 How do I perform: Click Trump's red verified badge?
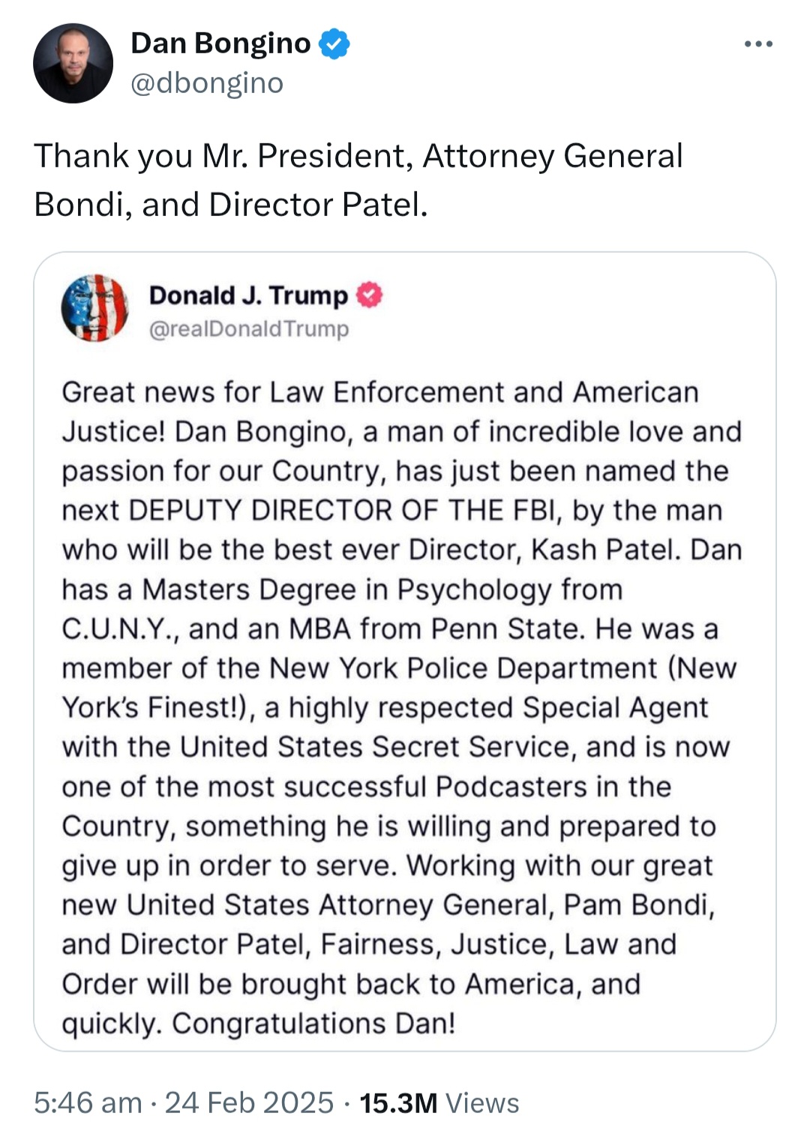pos(369,295)
